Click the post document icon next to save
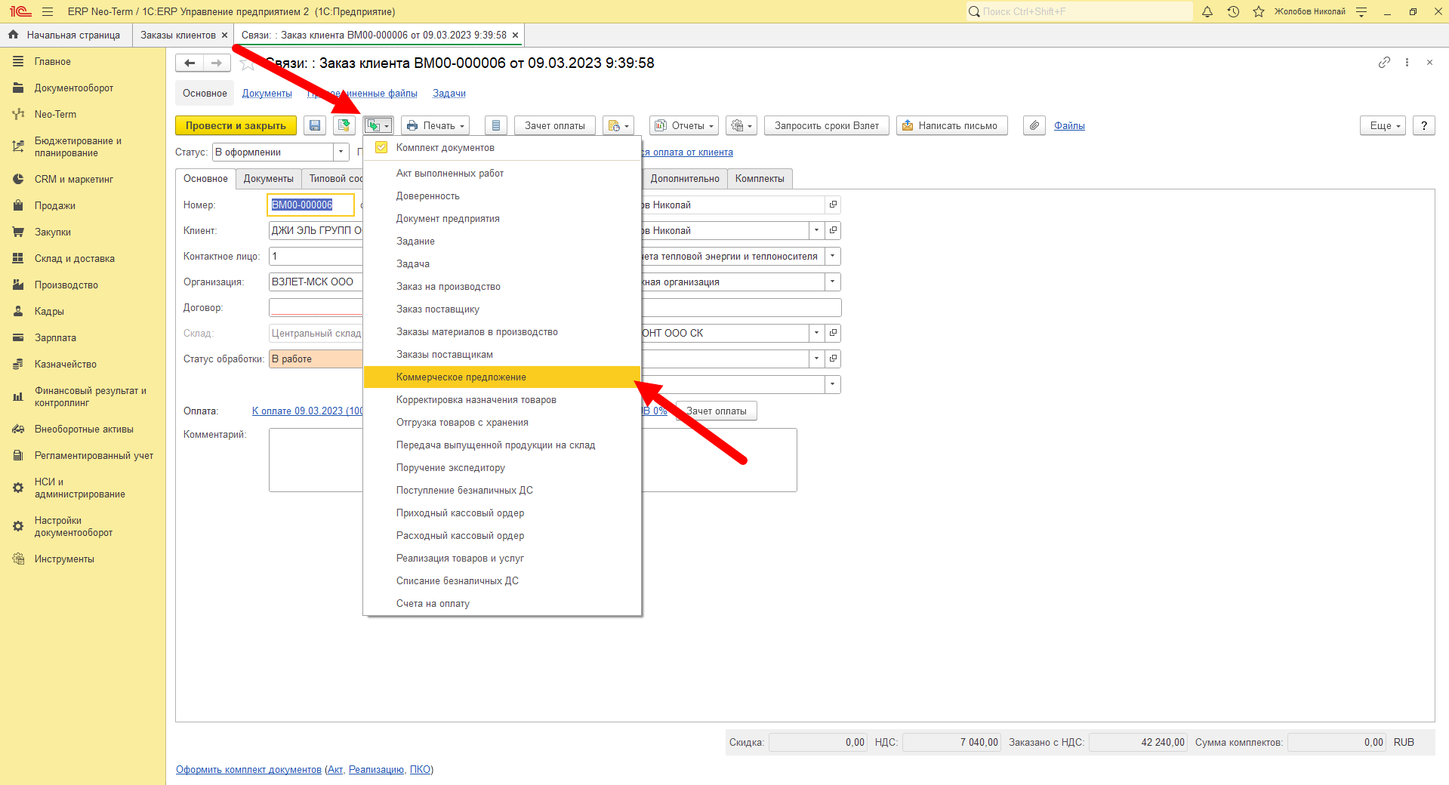 tap(344, 125)
